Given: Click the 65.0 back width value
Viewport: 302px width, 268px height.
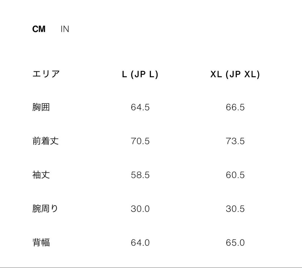Looking at the screenshot, I should (x=235, y=243).
